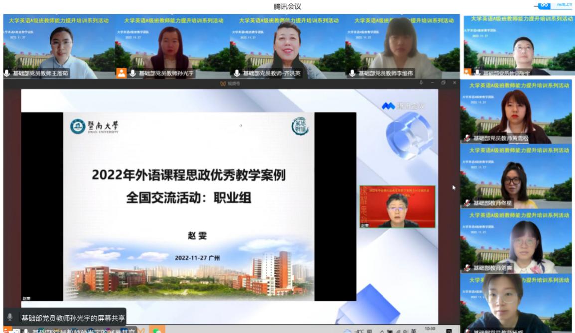
Task: Click the 英 input method indicator
Action: (413, 331)
